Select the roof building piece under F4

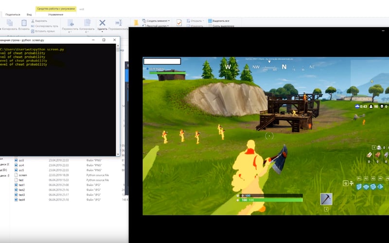pos(380,187)
